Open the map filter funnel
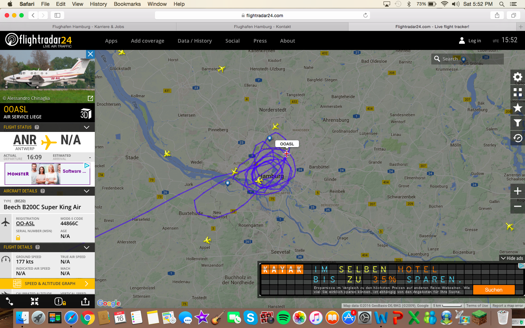 pos(518,123)
